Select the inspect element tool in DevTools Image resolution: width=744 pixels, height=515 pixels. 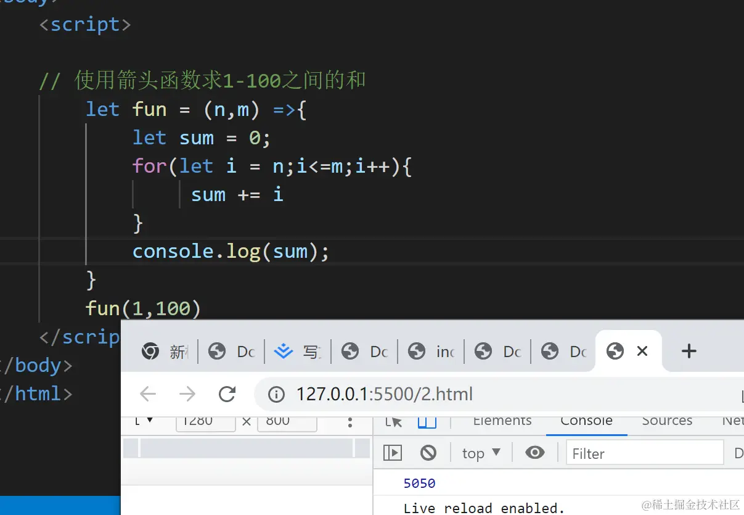click(x=394, y=422)
